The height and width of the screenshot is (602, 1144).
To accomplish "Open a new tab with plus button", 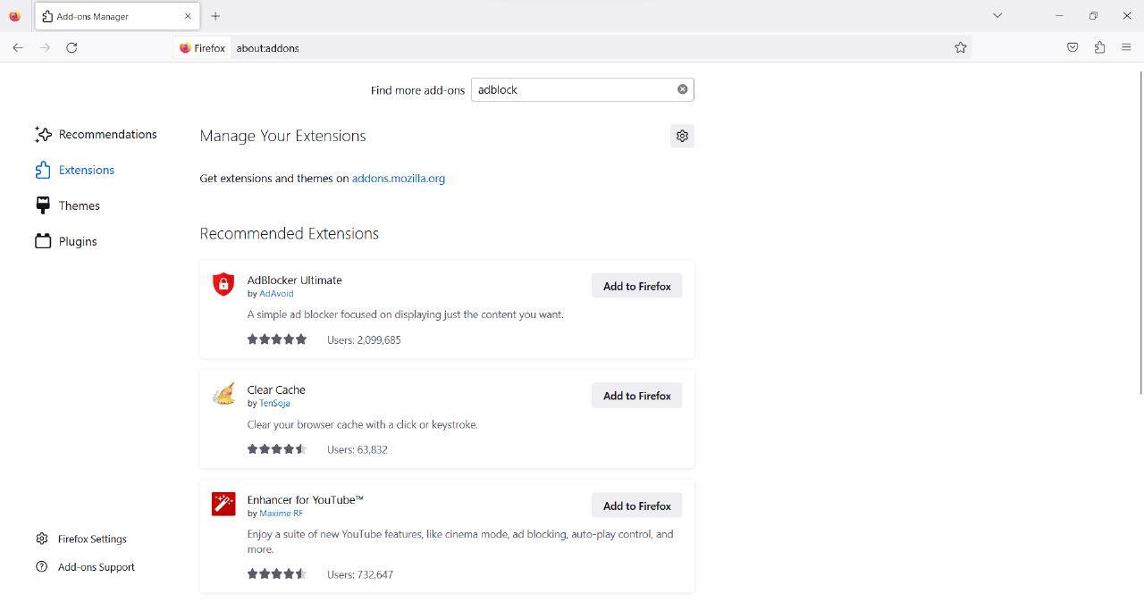I will pos(215,16).
